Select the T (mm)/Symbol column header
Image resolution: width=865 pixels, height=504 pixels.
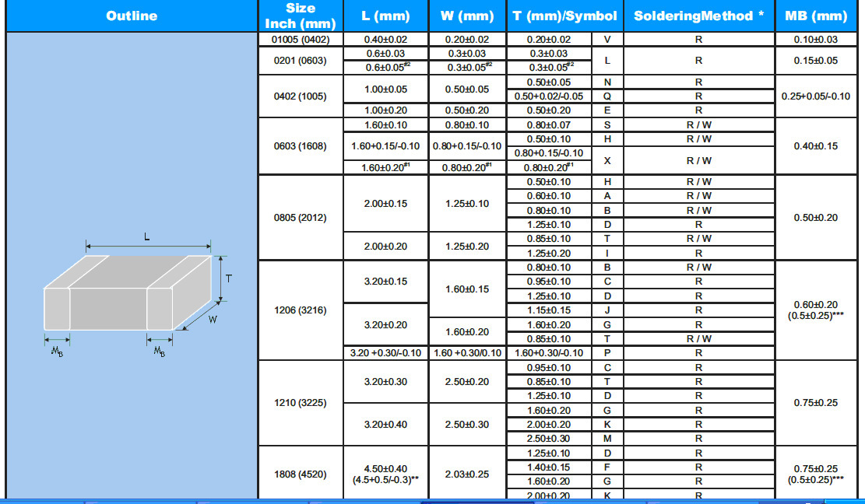point(565,16)
